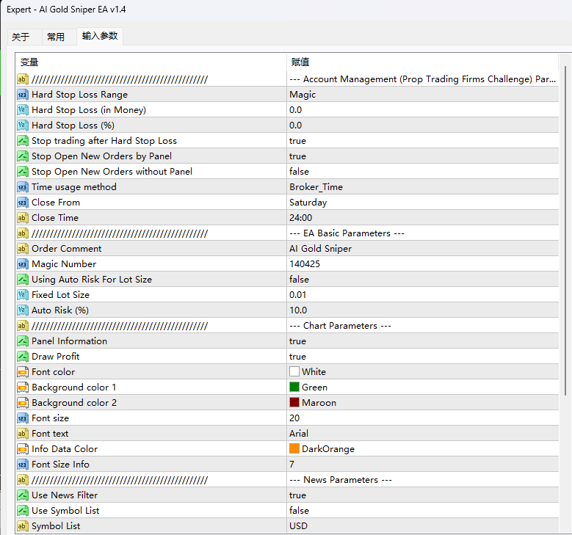572x535 pixels.
Task: Click the double-type icon beside Fixed Lot Size
Action: coord(22,295)
